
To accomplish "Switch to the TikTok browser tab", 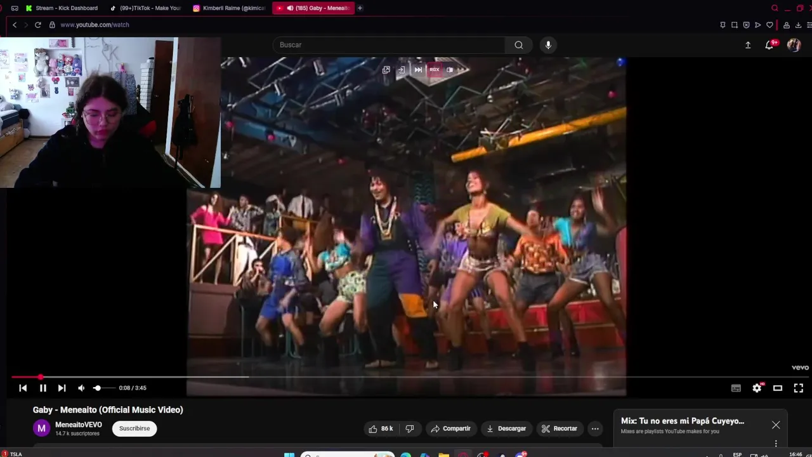I will [x=145, y=8].
